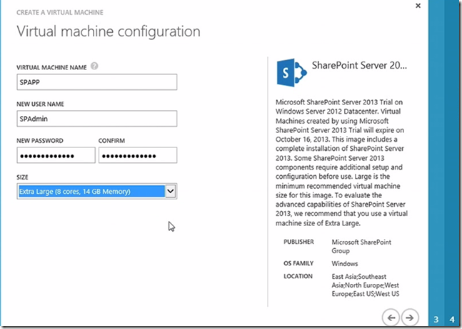Go to next step with right arrow
The image size is (462, 329).
pyautogui.click(x=410, y=318)
